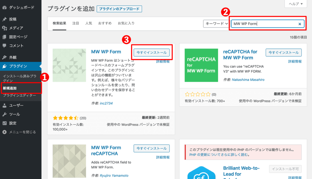Click the 投稿 pin icon
The width and height of the screenshot is (312, 179).
(4, 19)
